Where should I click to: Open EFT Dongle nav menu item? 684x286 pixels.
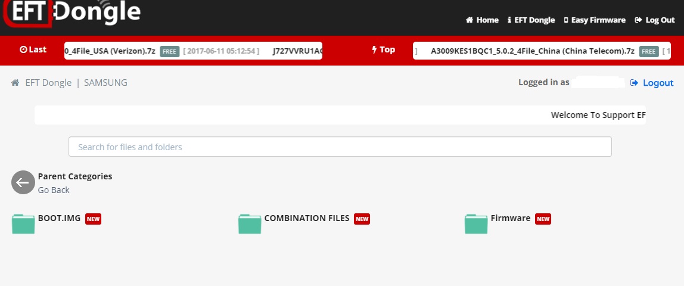click(x=531, y=20)
